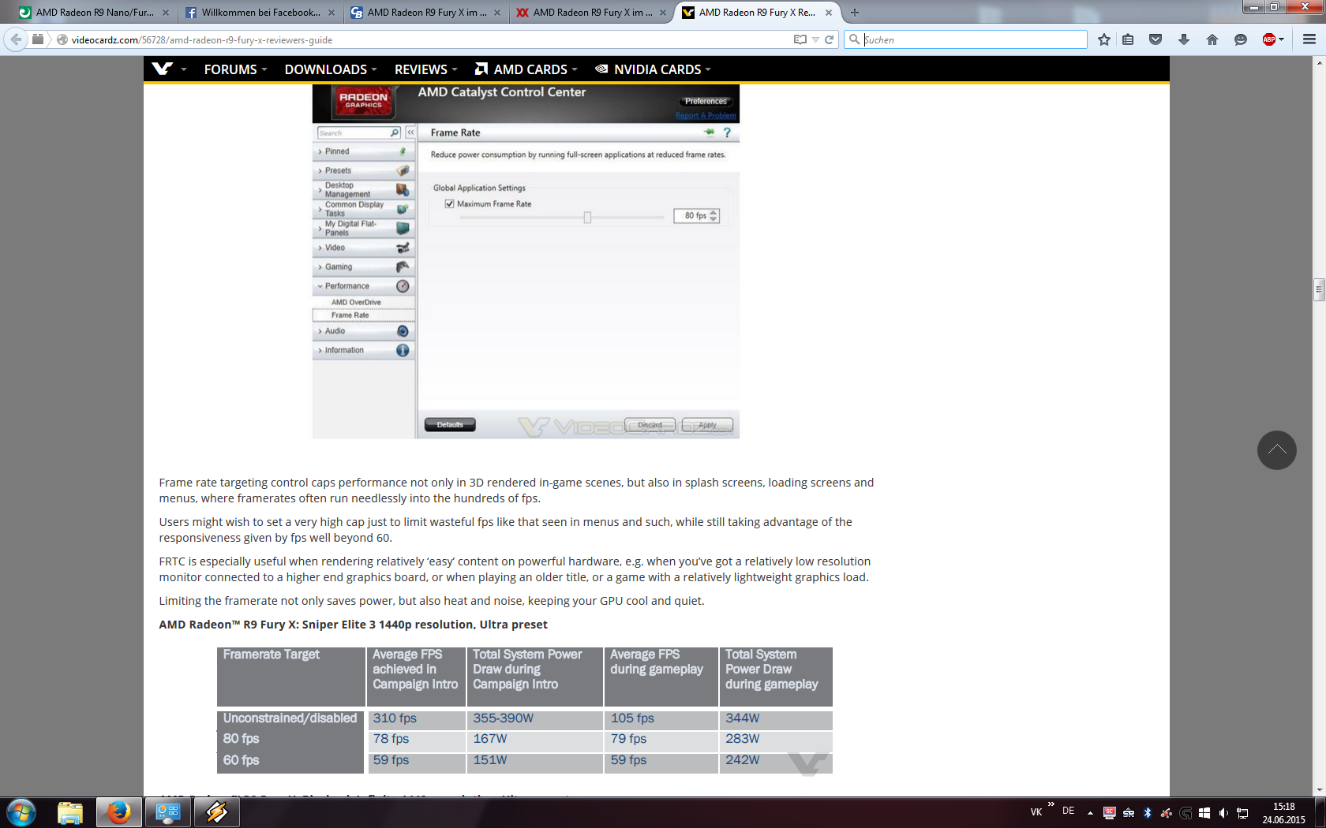Viewport: 1326px width, 828px height.
Task: Open the REVIEWS menu
Action: 425,69
